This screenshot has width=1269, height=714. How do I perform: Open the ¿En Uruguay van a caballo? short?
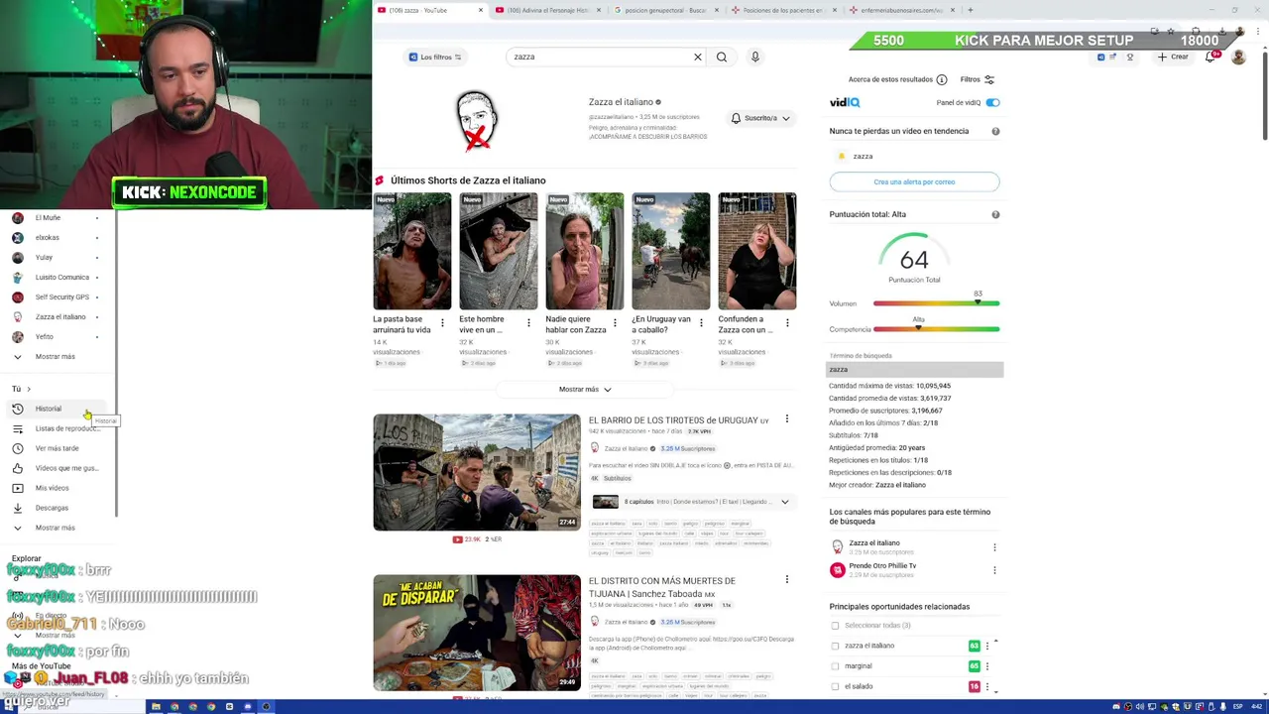click(x=671, y=252)
